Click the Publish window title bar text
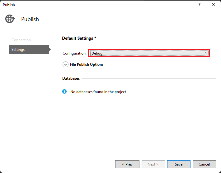This screenshot has width=221, height=173. tap(9, 5)
